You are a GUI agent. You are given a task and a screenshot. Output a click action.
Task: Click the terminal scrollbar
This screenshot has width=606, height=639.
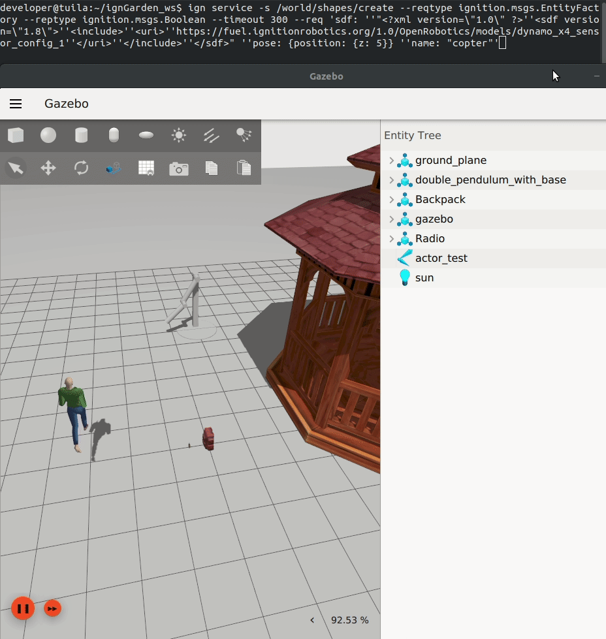(x=603, y=31)
